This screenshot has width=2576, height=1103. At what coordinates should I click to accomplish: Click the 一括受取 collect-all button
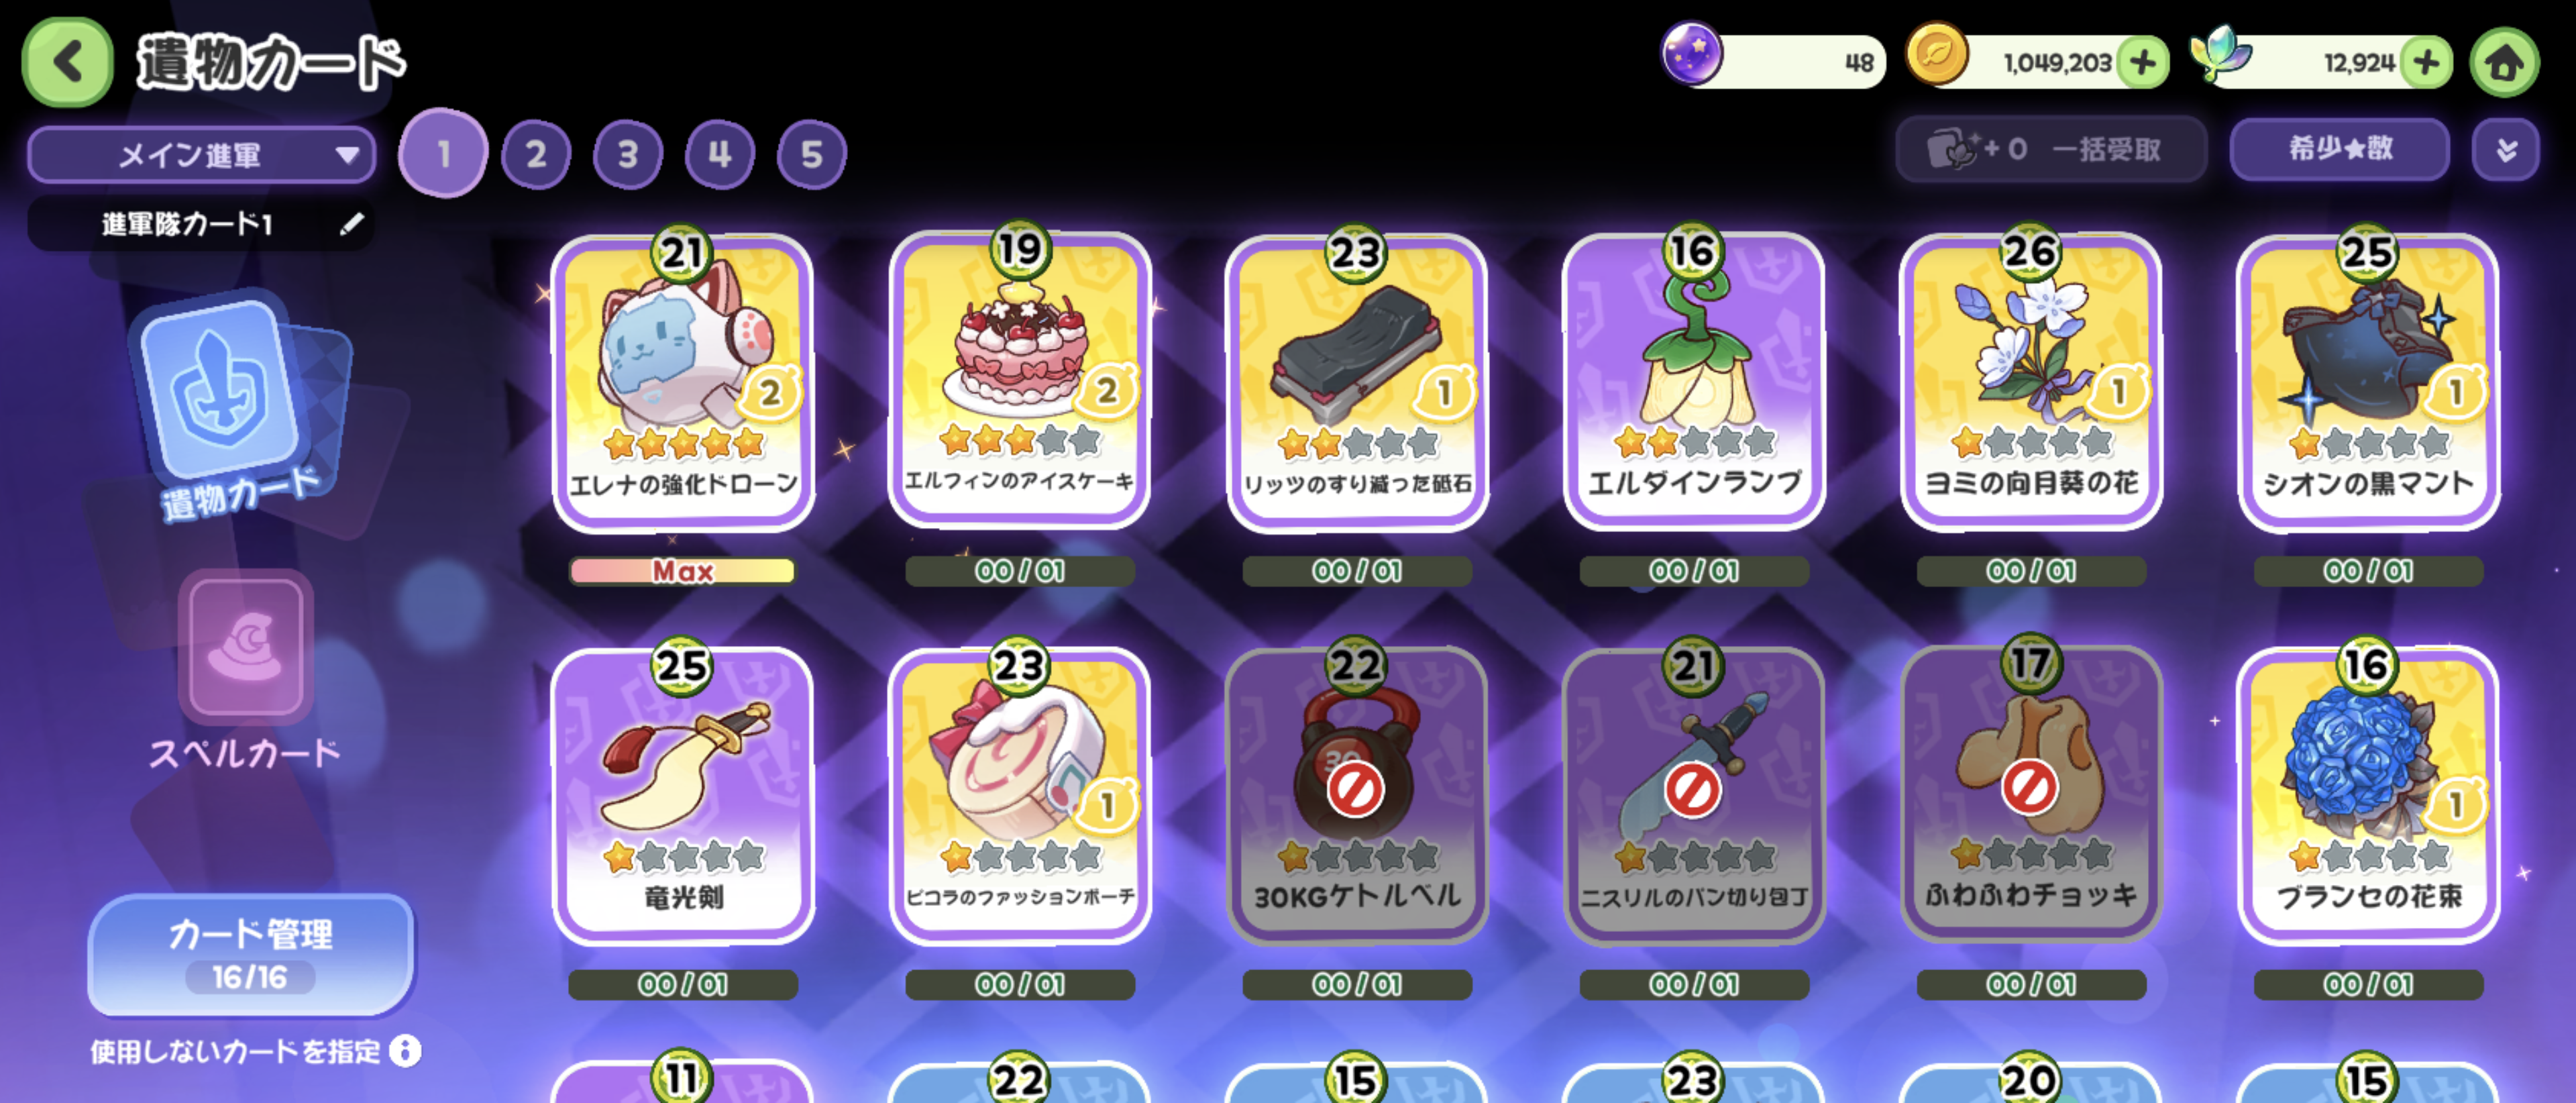[x=2050, y=150]
